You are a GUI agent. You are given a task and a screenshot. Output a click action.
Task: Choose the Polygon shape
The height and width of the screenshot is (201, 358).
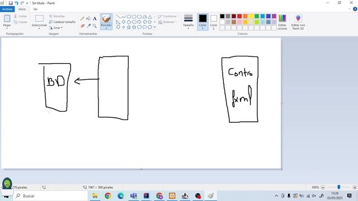(x=144, y=17)
